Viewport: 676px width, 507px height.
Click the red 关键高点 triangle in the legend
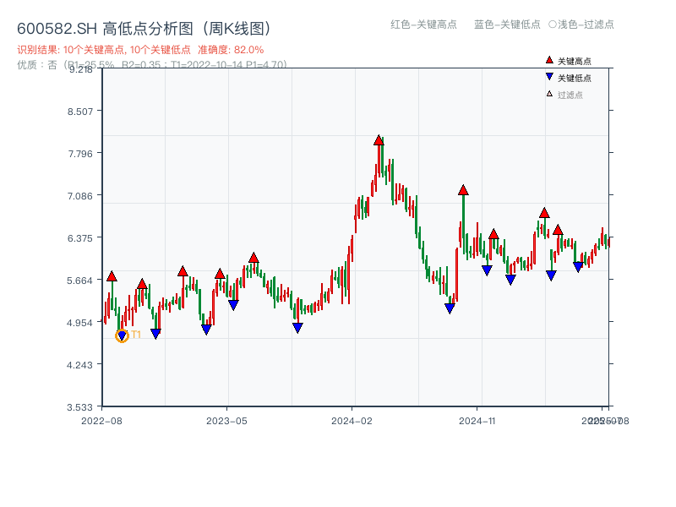click(548, 60)
